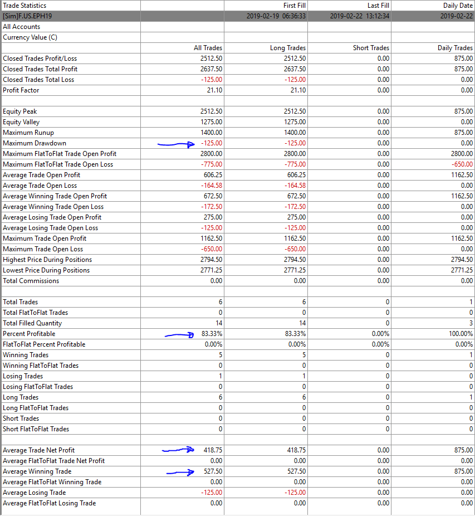Click the Maximum Drawdown row label
Viewport: 475px width, 516px height.
[35, 143]
